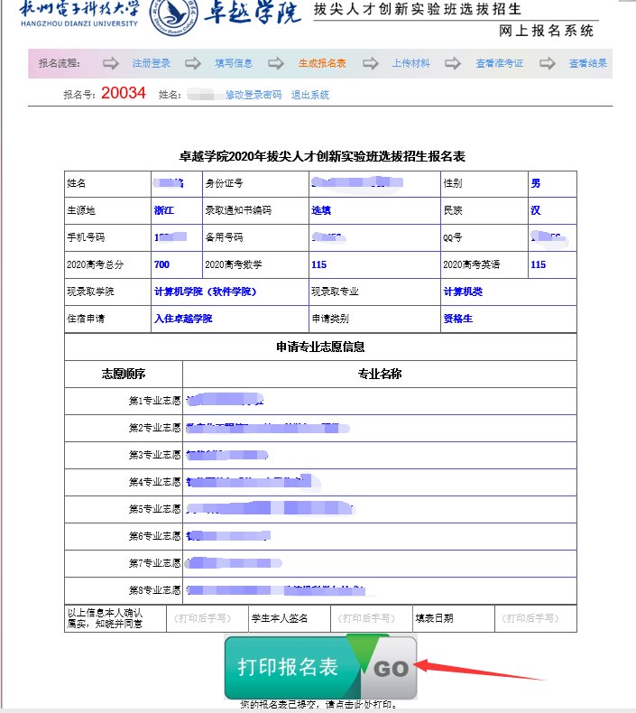The image size is (636, 713).
Task: Click the 打印报名表 GO button
Action: 320,667
